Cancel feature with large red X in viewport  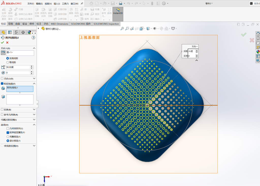point(252,40)
